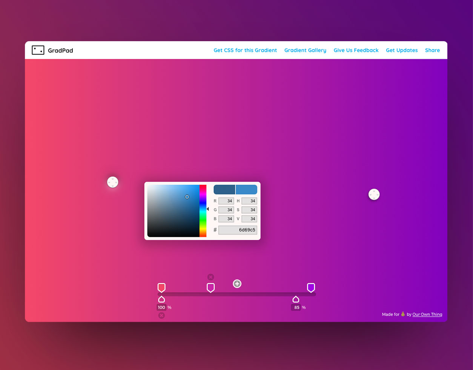473x370 pixels.
Task: Click the plus icon to add a gradient stop
Action: pyautogui.click(x=237, y=284)
